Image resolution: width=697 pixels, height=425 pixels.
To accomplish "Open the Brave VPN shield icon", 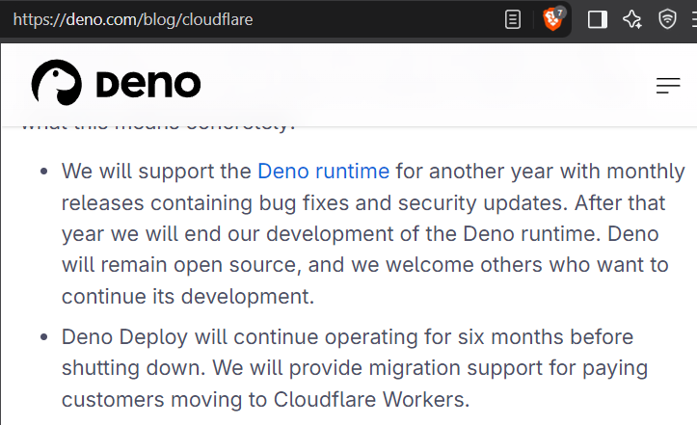I will [667, 19].
